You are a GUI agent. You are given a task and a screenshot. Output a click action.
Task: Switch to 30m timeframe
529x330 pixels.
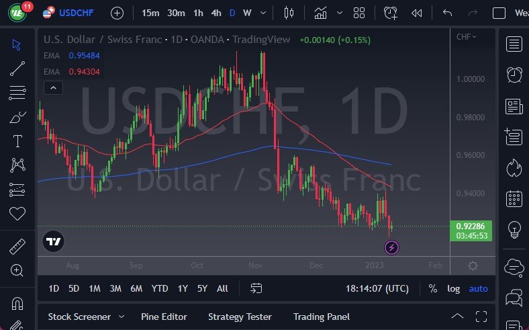click(x=176, y=13)
